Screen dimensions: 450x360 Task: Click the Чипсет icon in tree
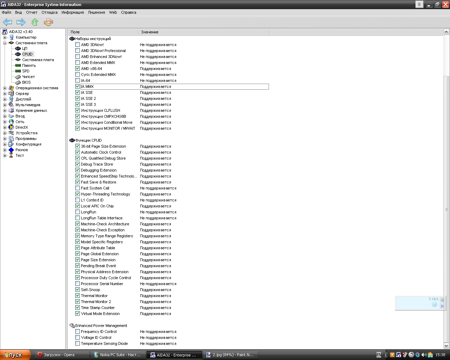(18, 77)
